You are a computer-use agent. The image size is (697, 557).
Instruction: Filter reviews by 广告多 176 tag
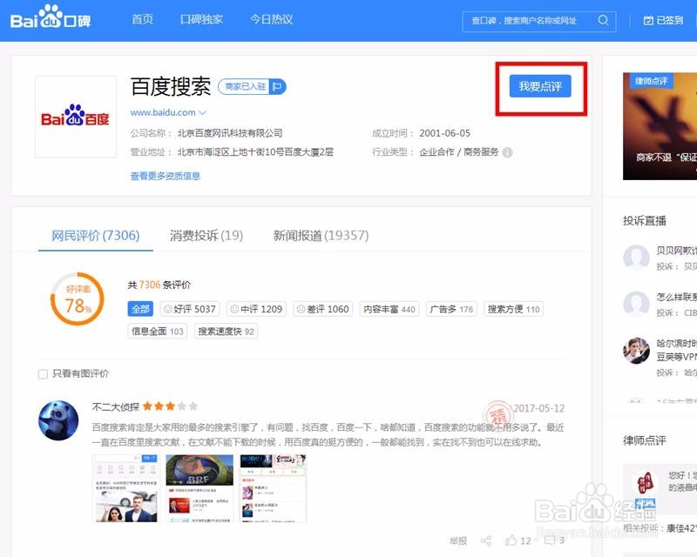click(x=451, y=309)
